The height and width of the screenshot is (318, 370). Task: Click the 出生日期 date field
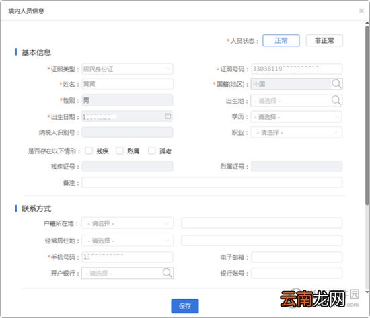pyautogui.click(x=127, y=116)
